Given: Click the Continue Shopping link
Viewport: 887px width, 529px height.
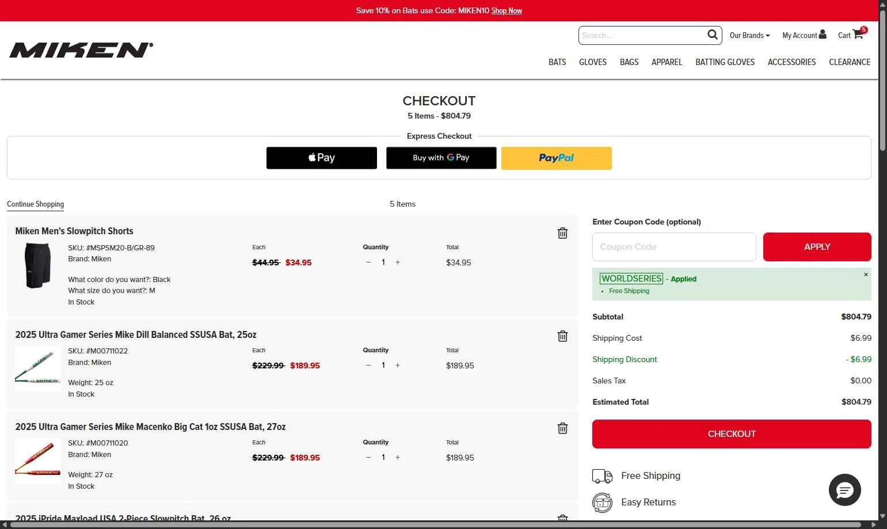Looking at the screenshot, I should (35, 204).
